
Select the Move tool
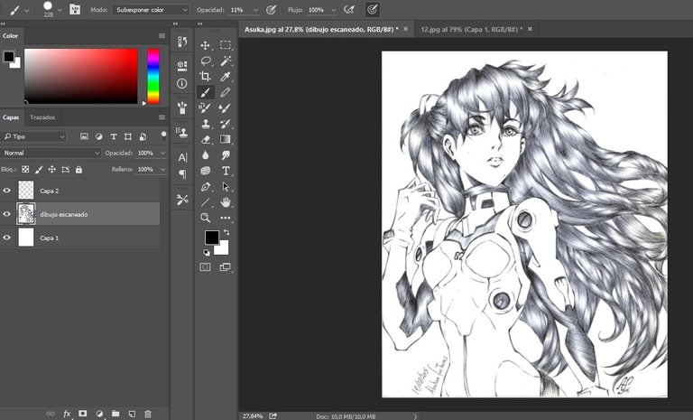[x=205, y=45]
